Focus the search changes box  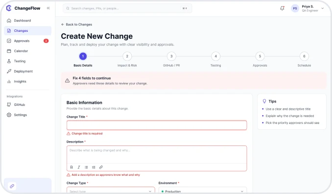click(x=127, y=8)
